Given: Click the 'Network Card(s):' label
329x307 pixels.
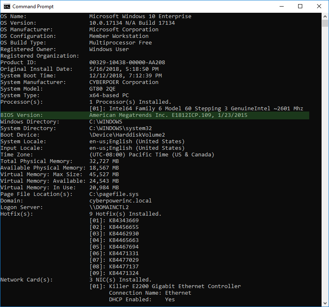Looking at the screenshot, I should [26, 280].
